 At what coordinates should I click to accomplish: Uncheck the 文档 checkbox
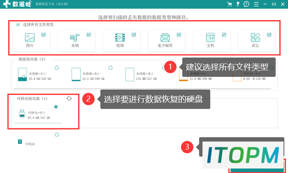(224, 35)
